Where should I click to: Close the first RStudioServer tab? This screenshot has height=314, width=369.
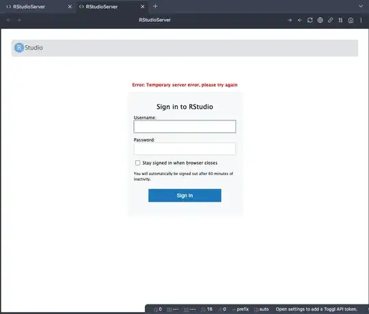[70, 7]
